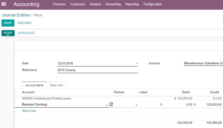Open the Overview menu
This screenshot has height=128, width=223.
point(59,4)
